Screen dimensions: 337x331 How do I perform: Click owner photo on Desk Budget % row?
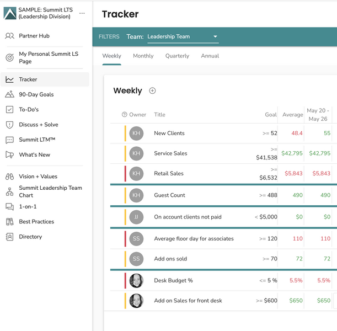point(136,280)
